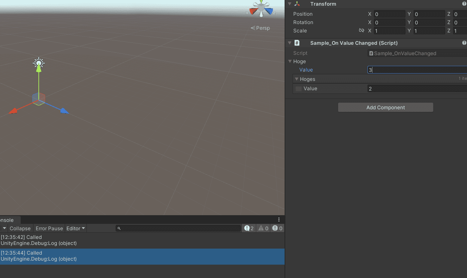Click the Hoge Value field containing 3

[x=417, y=70]
